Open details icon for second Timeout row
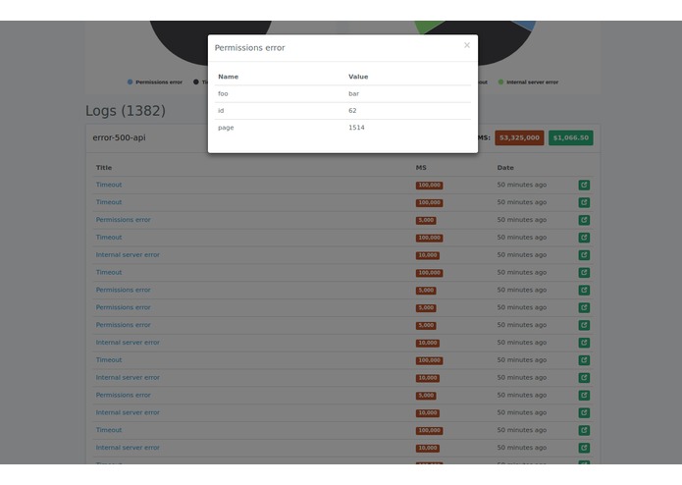 [x=584, y=202]
